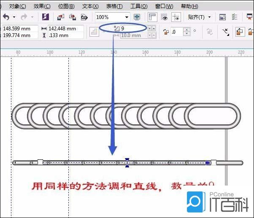Click the purple search content icon
The width and height of the screenshot is (254, 218).
[x=46, y=17]
